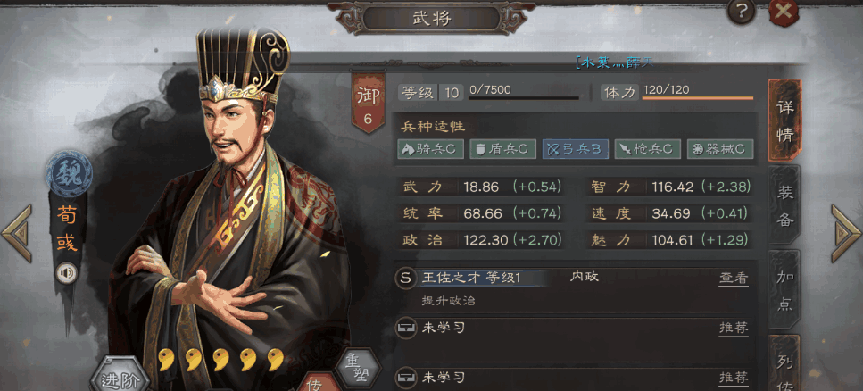The height and width of the screenshot is (391, 863).
Task: Go to the previous general arrow
Action: click(17, 234)
